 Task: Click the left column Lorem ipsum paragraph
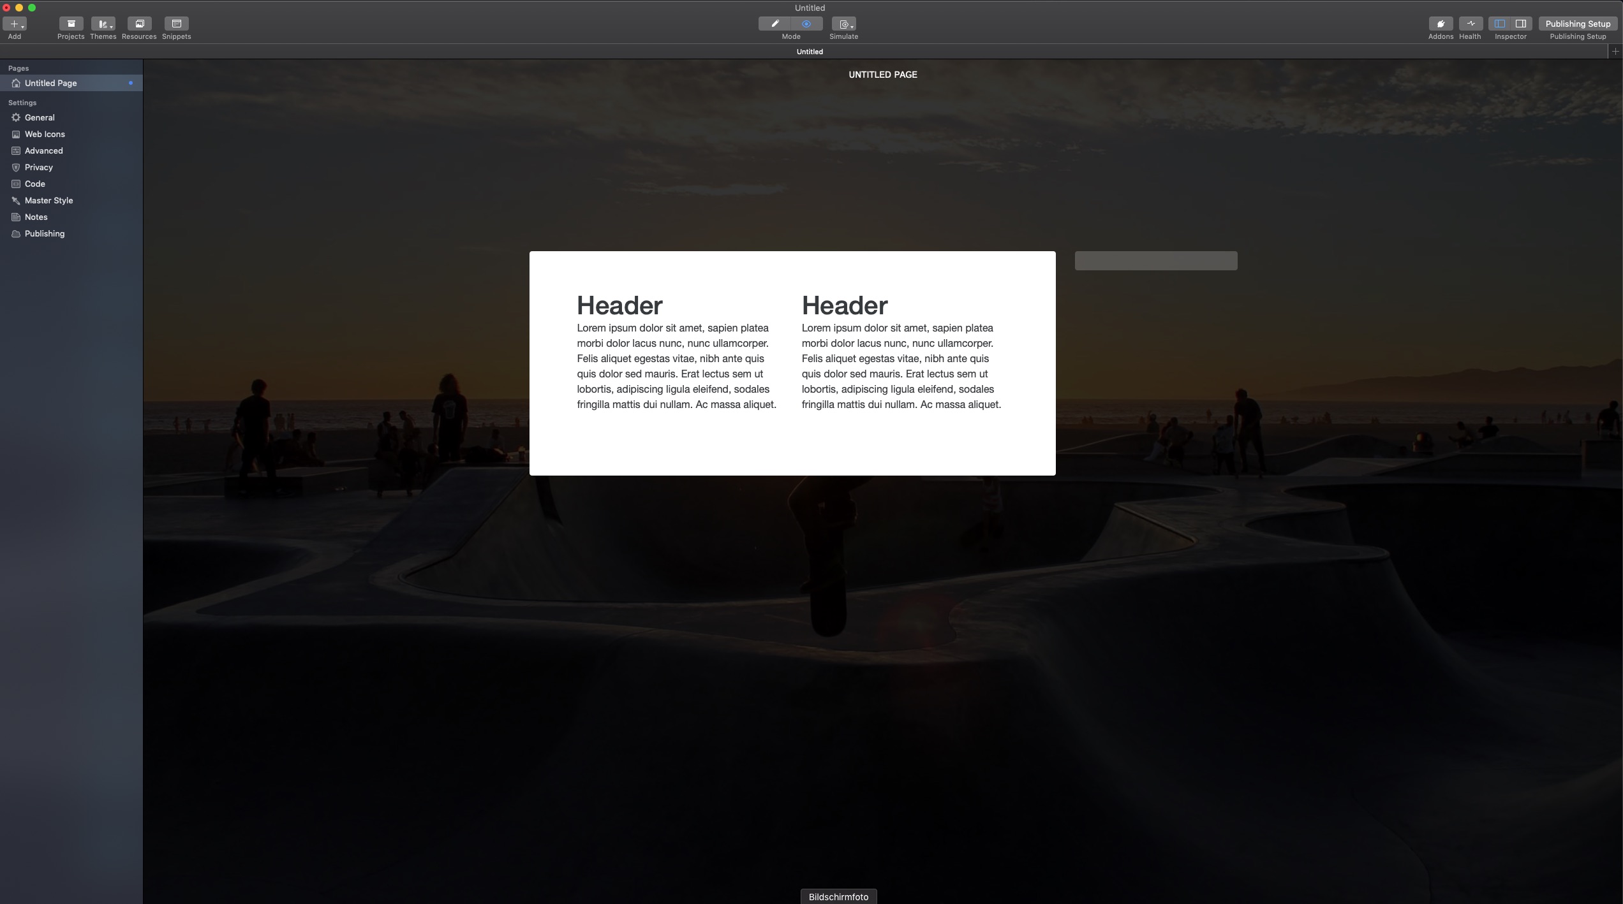[x=676, y=366]
